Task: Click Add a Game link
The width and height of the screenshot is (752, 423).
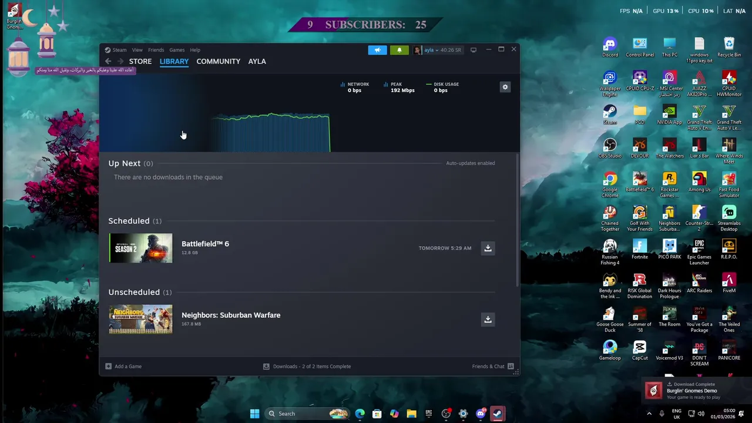Action: pyautogui.click(x=128, y=366)
